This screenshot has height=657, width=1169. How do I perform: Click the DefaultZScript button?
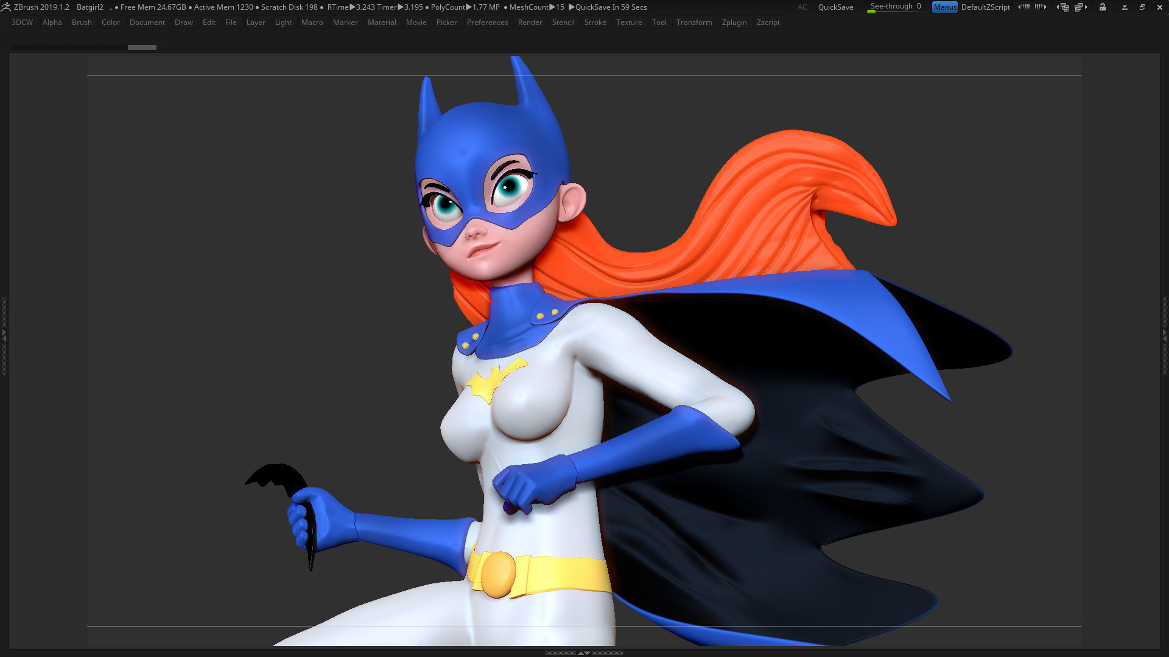tap(986, 7)
